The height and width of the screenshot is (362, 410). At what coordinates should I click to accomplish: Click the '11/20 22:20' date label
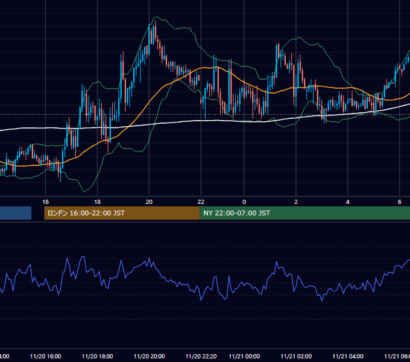[201, 357]
